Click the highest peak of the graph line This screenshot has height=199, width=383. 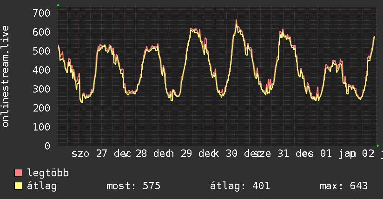tap(236, 20)
